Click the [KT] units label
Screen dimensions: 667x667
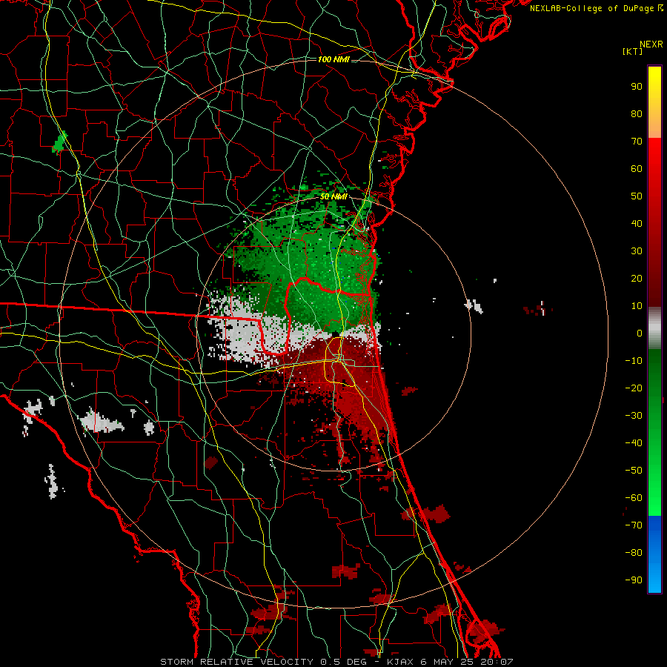pos(633,51)
